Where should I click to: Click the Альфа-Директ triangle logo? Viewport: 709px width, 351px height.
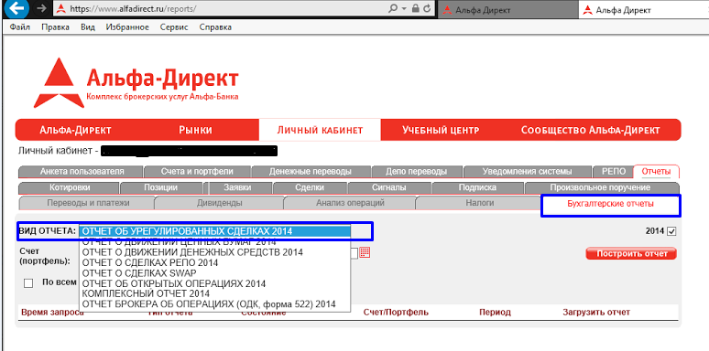59,82
